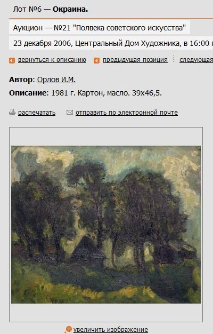Click the 'Окраина' painting image
Screen dimensions: 213x334
(106, 225)
